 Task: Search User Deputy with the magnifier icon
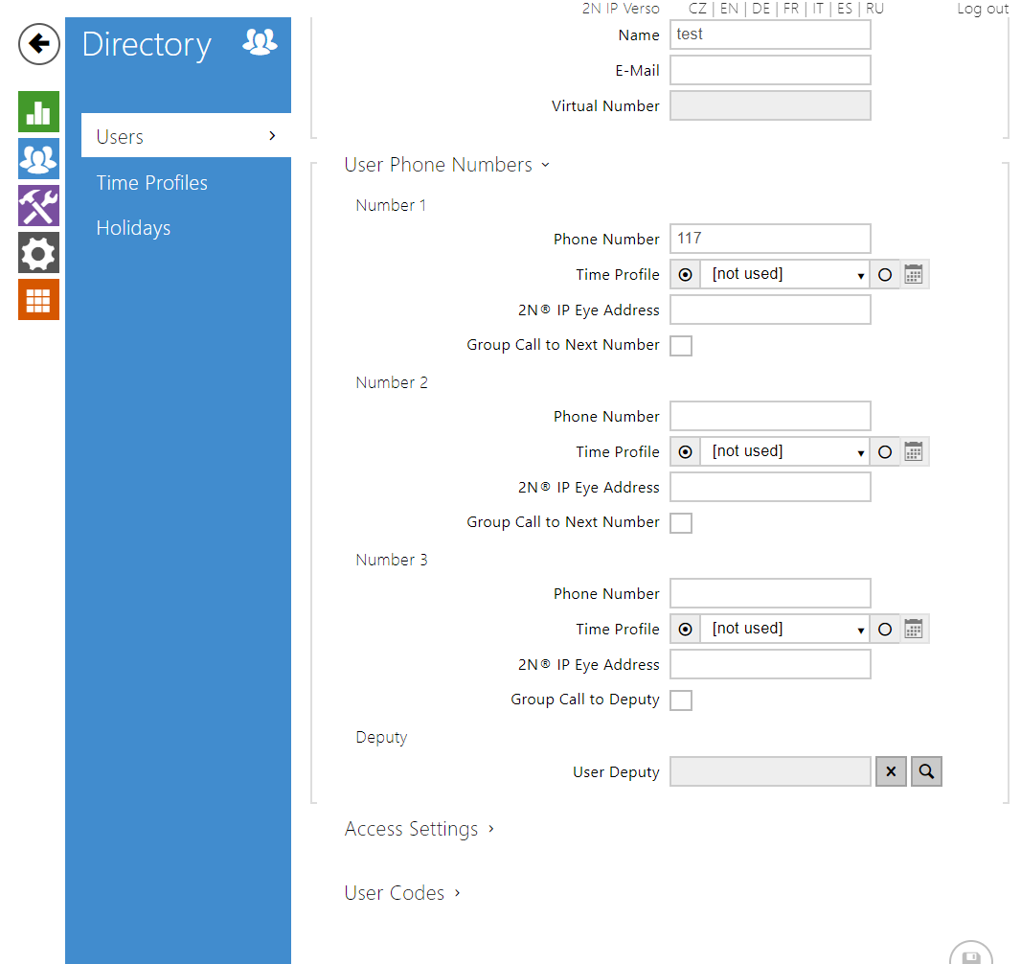click(x=927, y=771)
